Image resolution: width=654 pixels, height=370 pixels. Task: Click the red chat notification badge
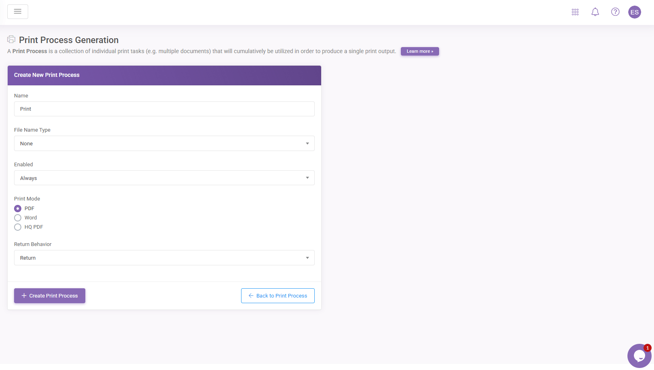pyautogui.click(x=647, y=348)
